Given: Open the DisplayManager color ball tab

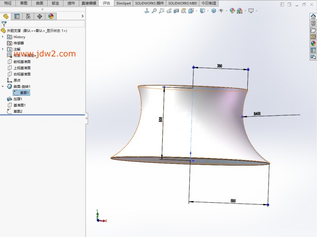Looking at the screenshot, I should [50, 16].
